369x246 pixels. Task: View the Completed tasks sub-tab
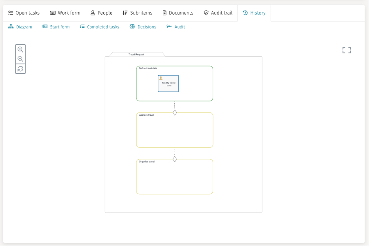(x=100, y=27)
